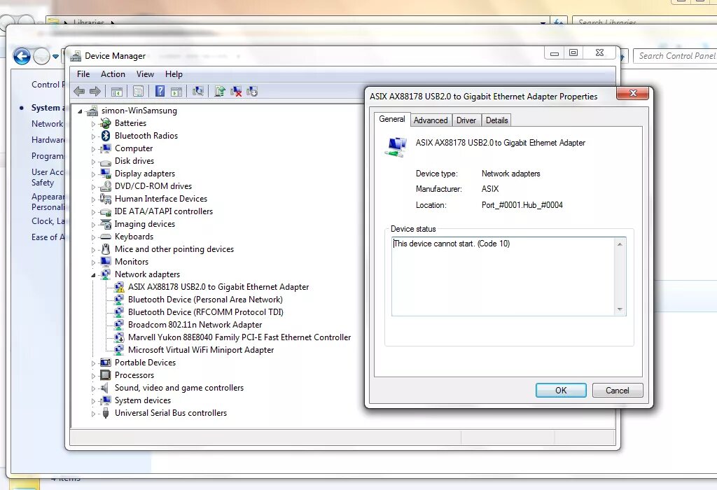This screenshot has height=490, width=717.
Task: Click the Back button in Control Panel window
Action: point(22,57)
